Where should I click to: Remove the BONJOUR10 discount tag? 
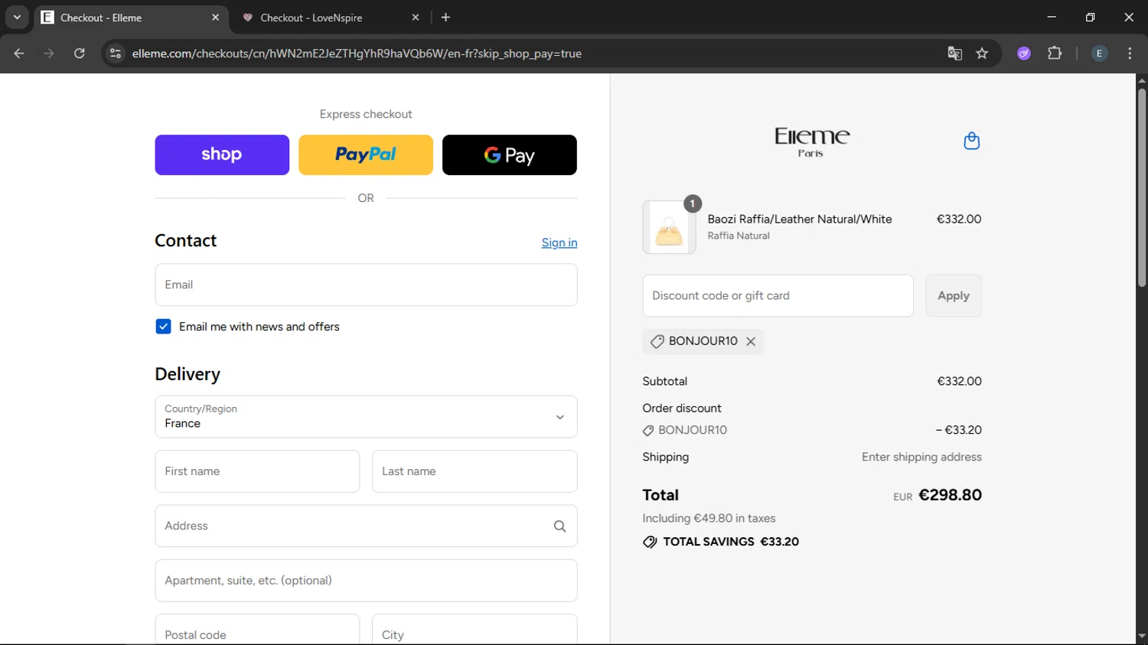[751, 342]
